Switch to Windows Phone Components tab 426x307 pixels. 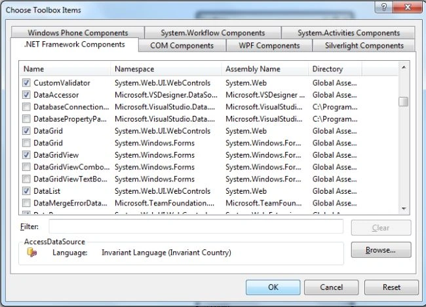[78, 33]
